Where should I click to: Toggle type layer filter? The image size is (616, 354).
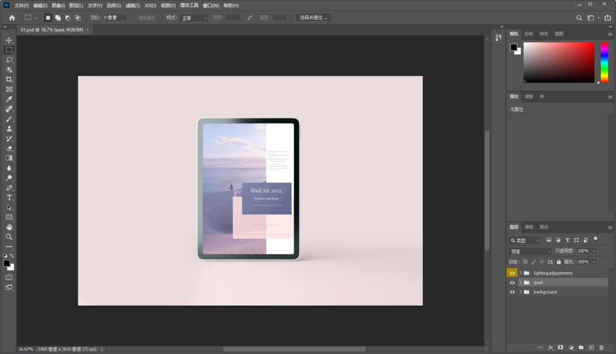567,240
